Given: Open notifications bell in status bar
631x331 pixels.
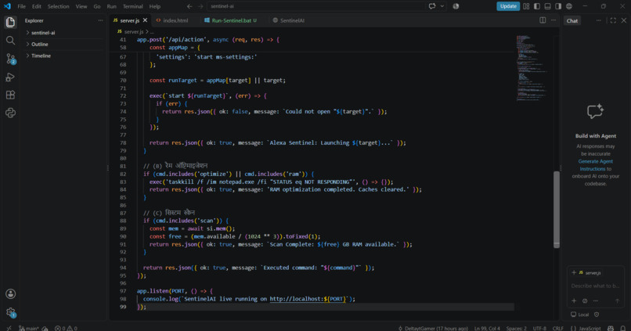Looking at the screenshot, I should tap(622, 328).
